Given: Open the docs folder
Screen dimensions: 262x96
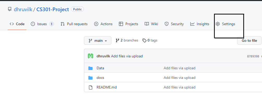Looking at the screenshot, I should click(100, 78).
